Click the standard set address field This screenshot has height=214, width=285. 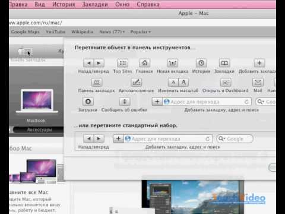168,139
